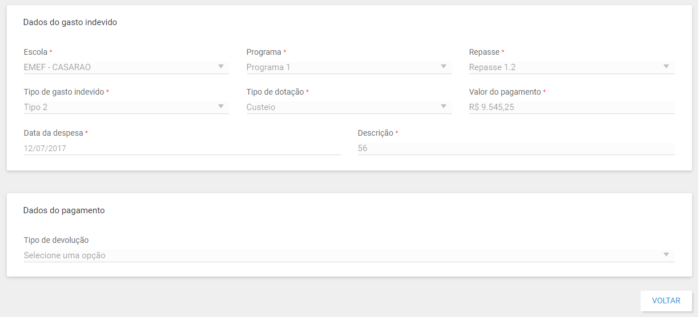The image size is (700, 317).
Task: Select the Tipo 2 value field
Action: coord(126,107)
